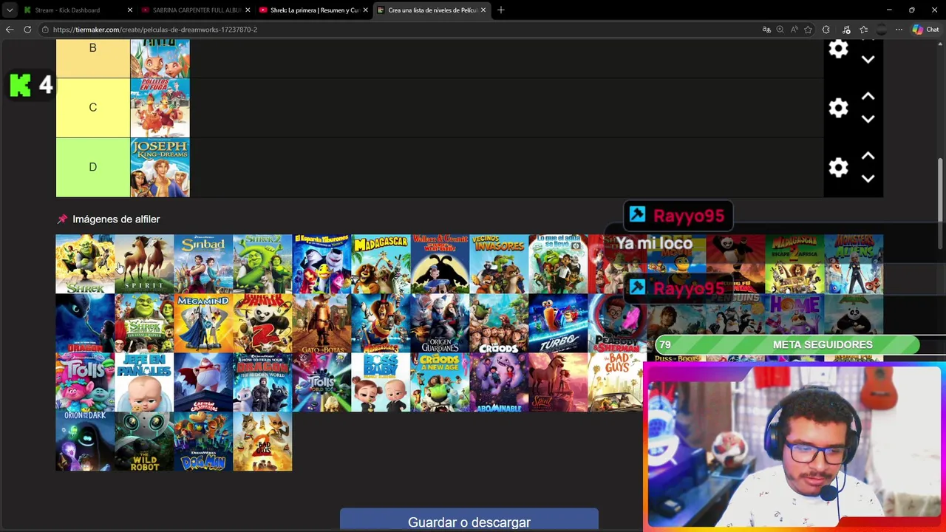Open a new browser tab
Viewport: 946px width, 532px height.
pos(500,10)
